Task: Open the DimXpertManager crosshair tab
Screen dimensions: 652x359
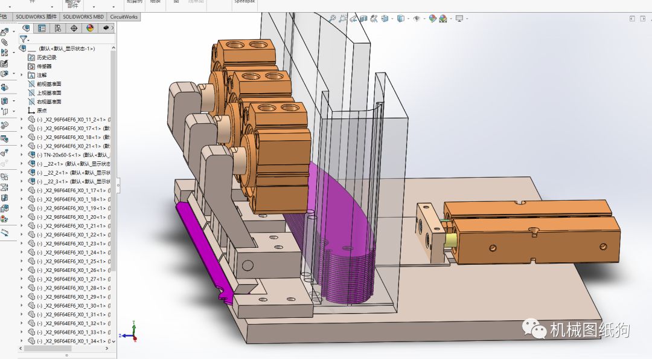Action: [x=74, y=28]
